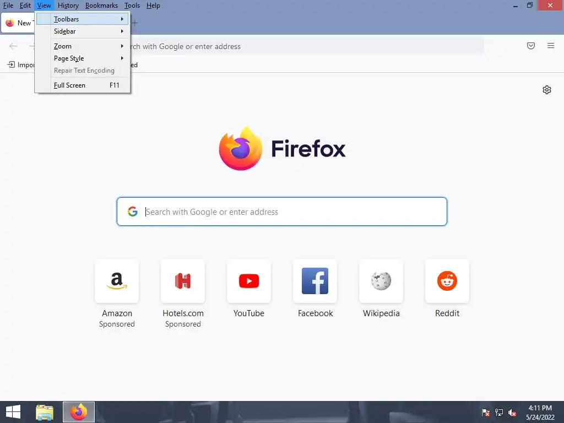Open the Reddit shortcut tile
Image resolution: width=564 pixels, height=423 pixels.
447,281
